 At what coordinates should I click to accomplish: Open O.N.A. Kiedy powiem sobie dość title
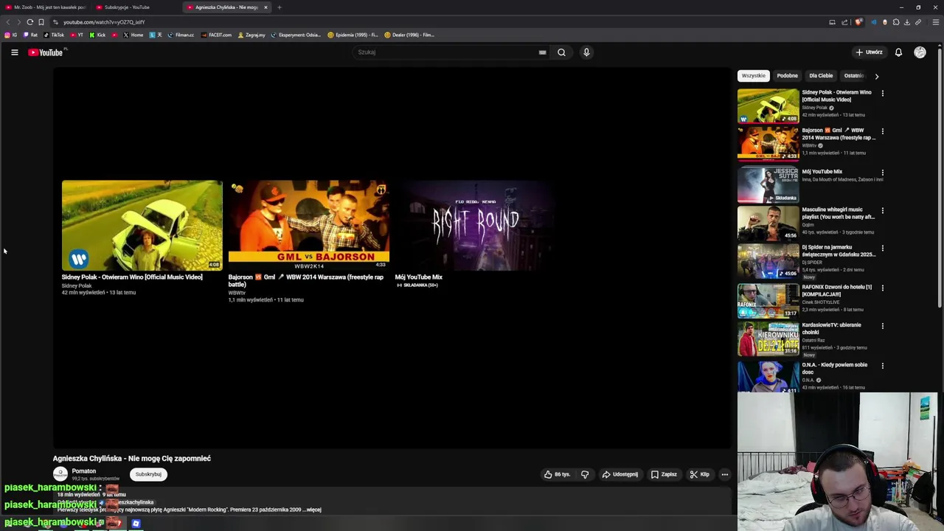pos(835,368)
